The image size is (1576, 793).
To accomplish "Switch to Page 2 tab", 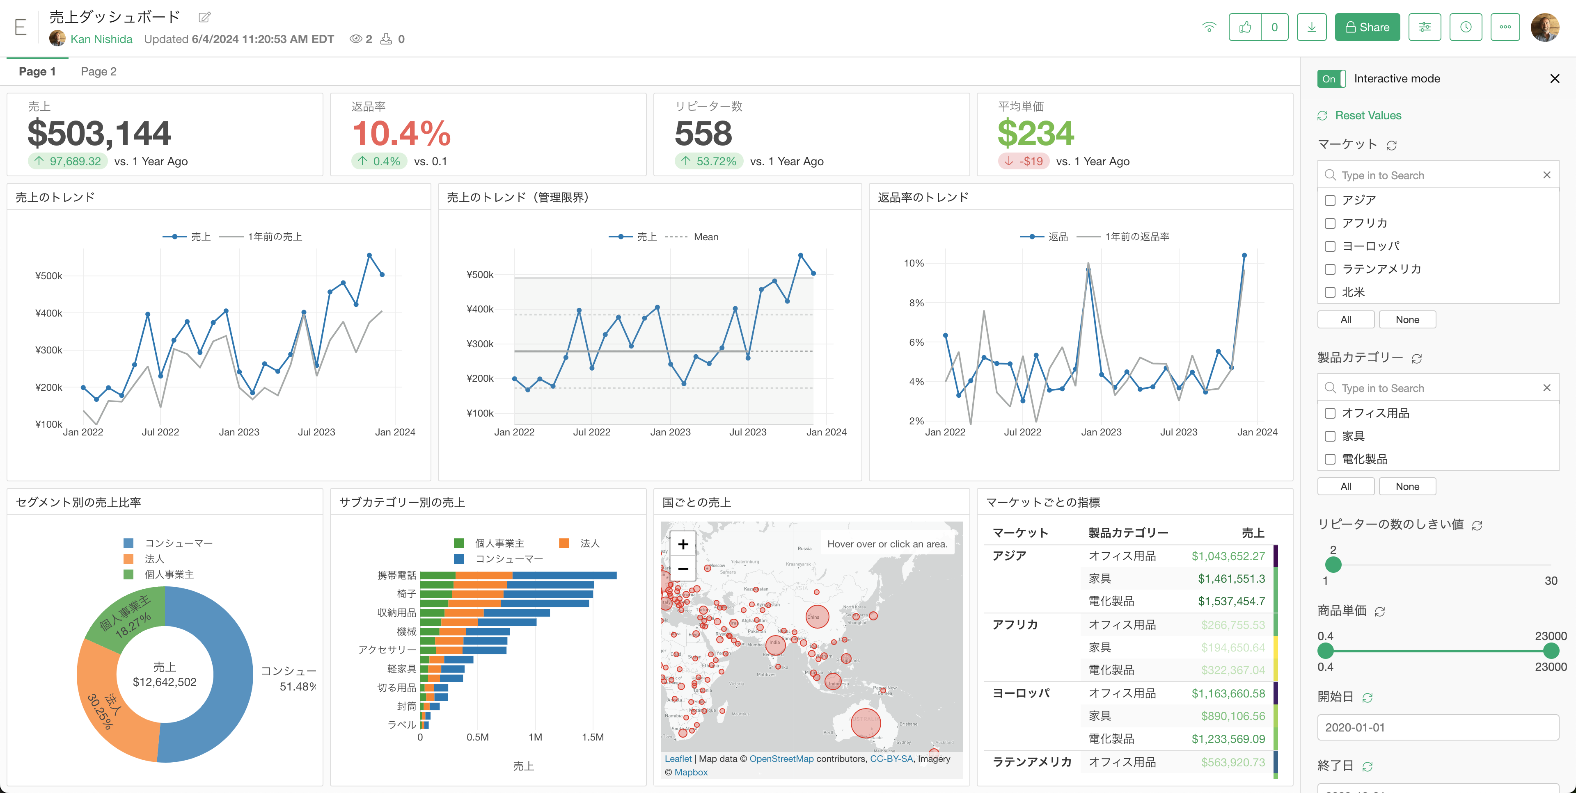I will click(x=98, y=71).
